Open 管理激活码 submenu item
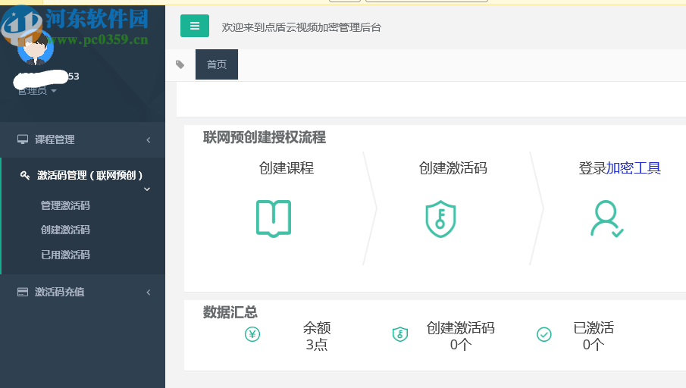The width and height of the screenshot is (686, 388). click(65, 205)
